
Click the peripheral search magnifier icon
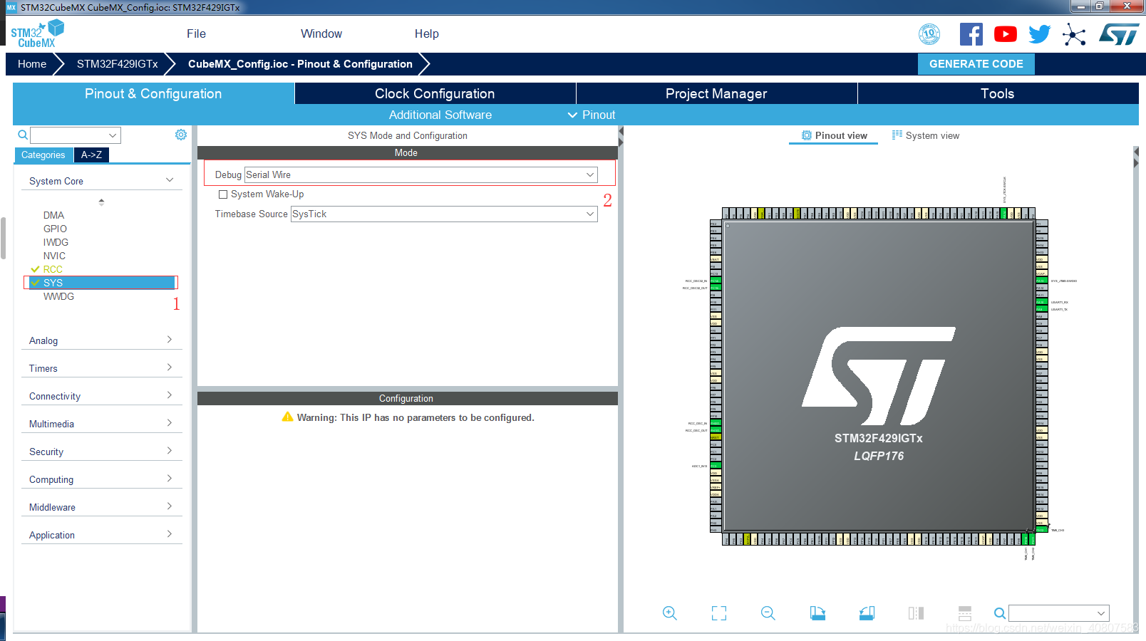point(23,135)
